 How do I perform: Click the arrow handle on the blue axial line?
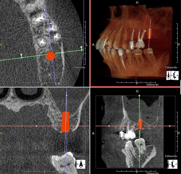coord(51,24)
